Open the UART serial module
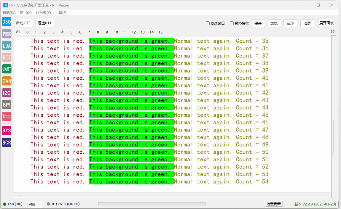 7,69
